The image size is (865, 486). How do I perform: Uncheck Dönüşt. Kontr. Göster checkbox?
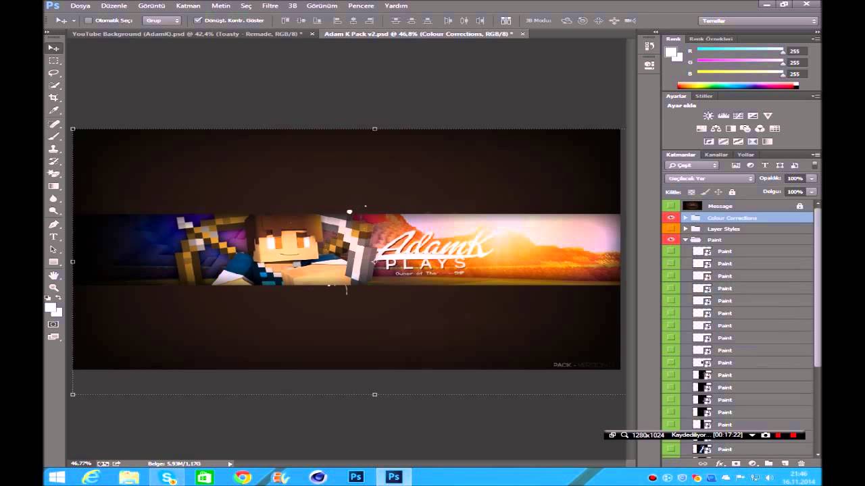(197, 20)
